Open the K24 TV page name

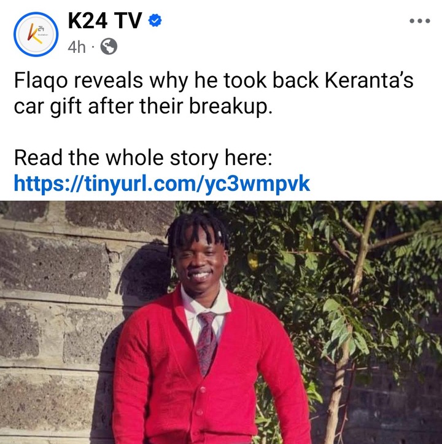[104, 21]
